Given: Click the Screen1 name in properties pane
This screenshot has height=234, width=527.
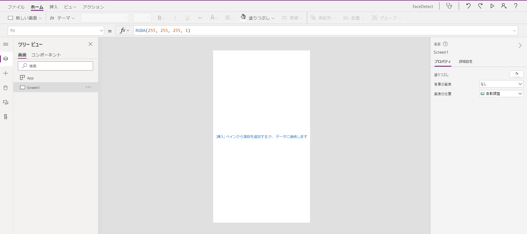Looking at the screenshot, I should (x=441, y=52).
